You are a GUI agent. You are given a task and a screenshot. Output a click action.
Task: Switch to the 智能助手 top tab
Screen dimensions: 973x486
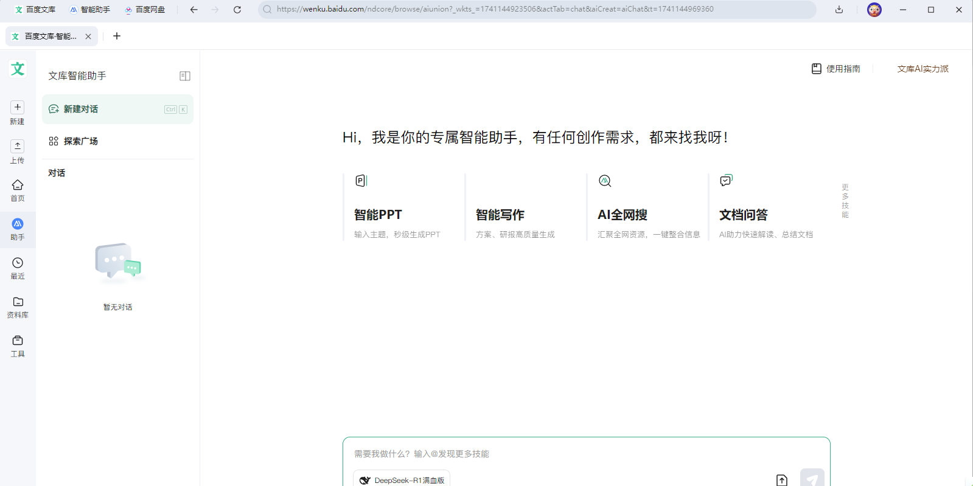point(90,10)
